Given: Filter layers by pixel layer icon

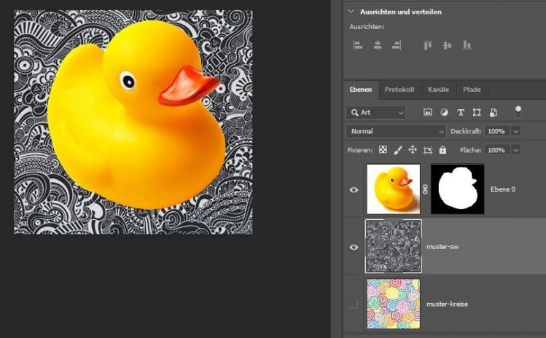Looking at the screenshot, I should pyautogui.click(x=428, y=112).
